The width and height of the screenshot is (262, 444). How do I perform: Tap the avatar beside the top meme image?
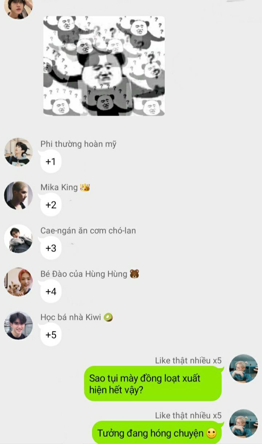18,7
